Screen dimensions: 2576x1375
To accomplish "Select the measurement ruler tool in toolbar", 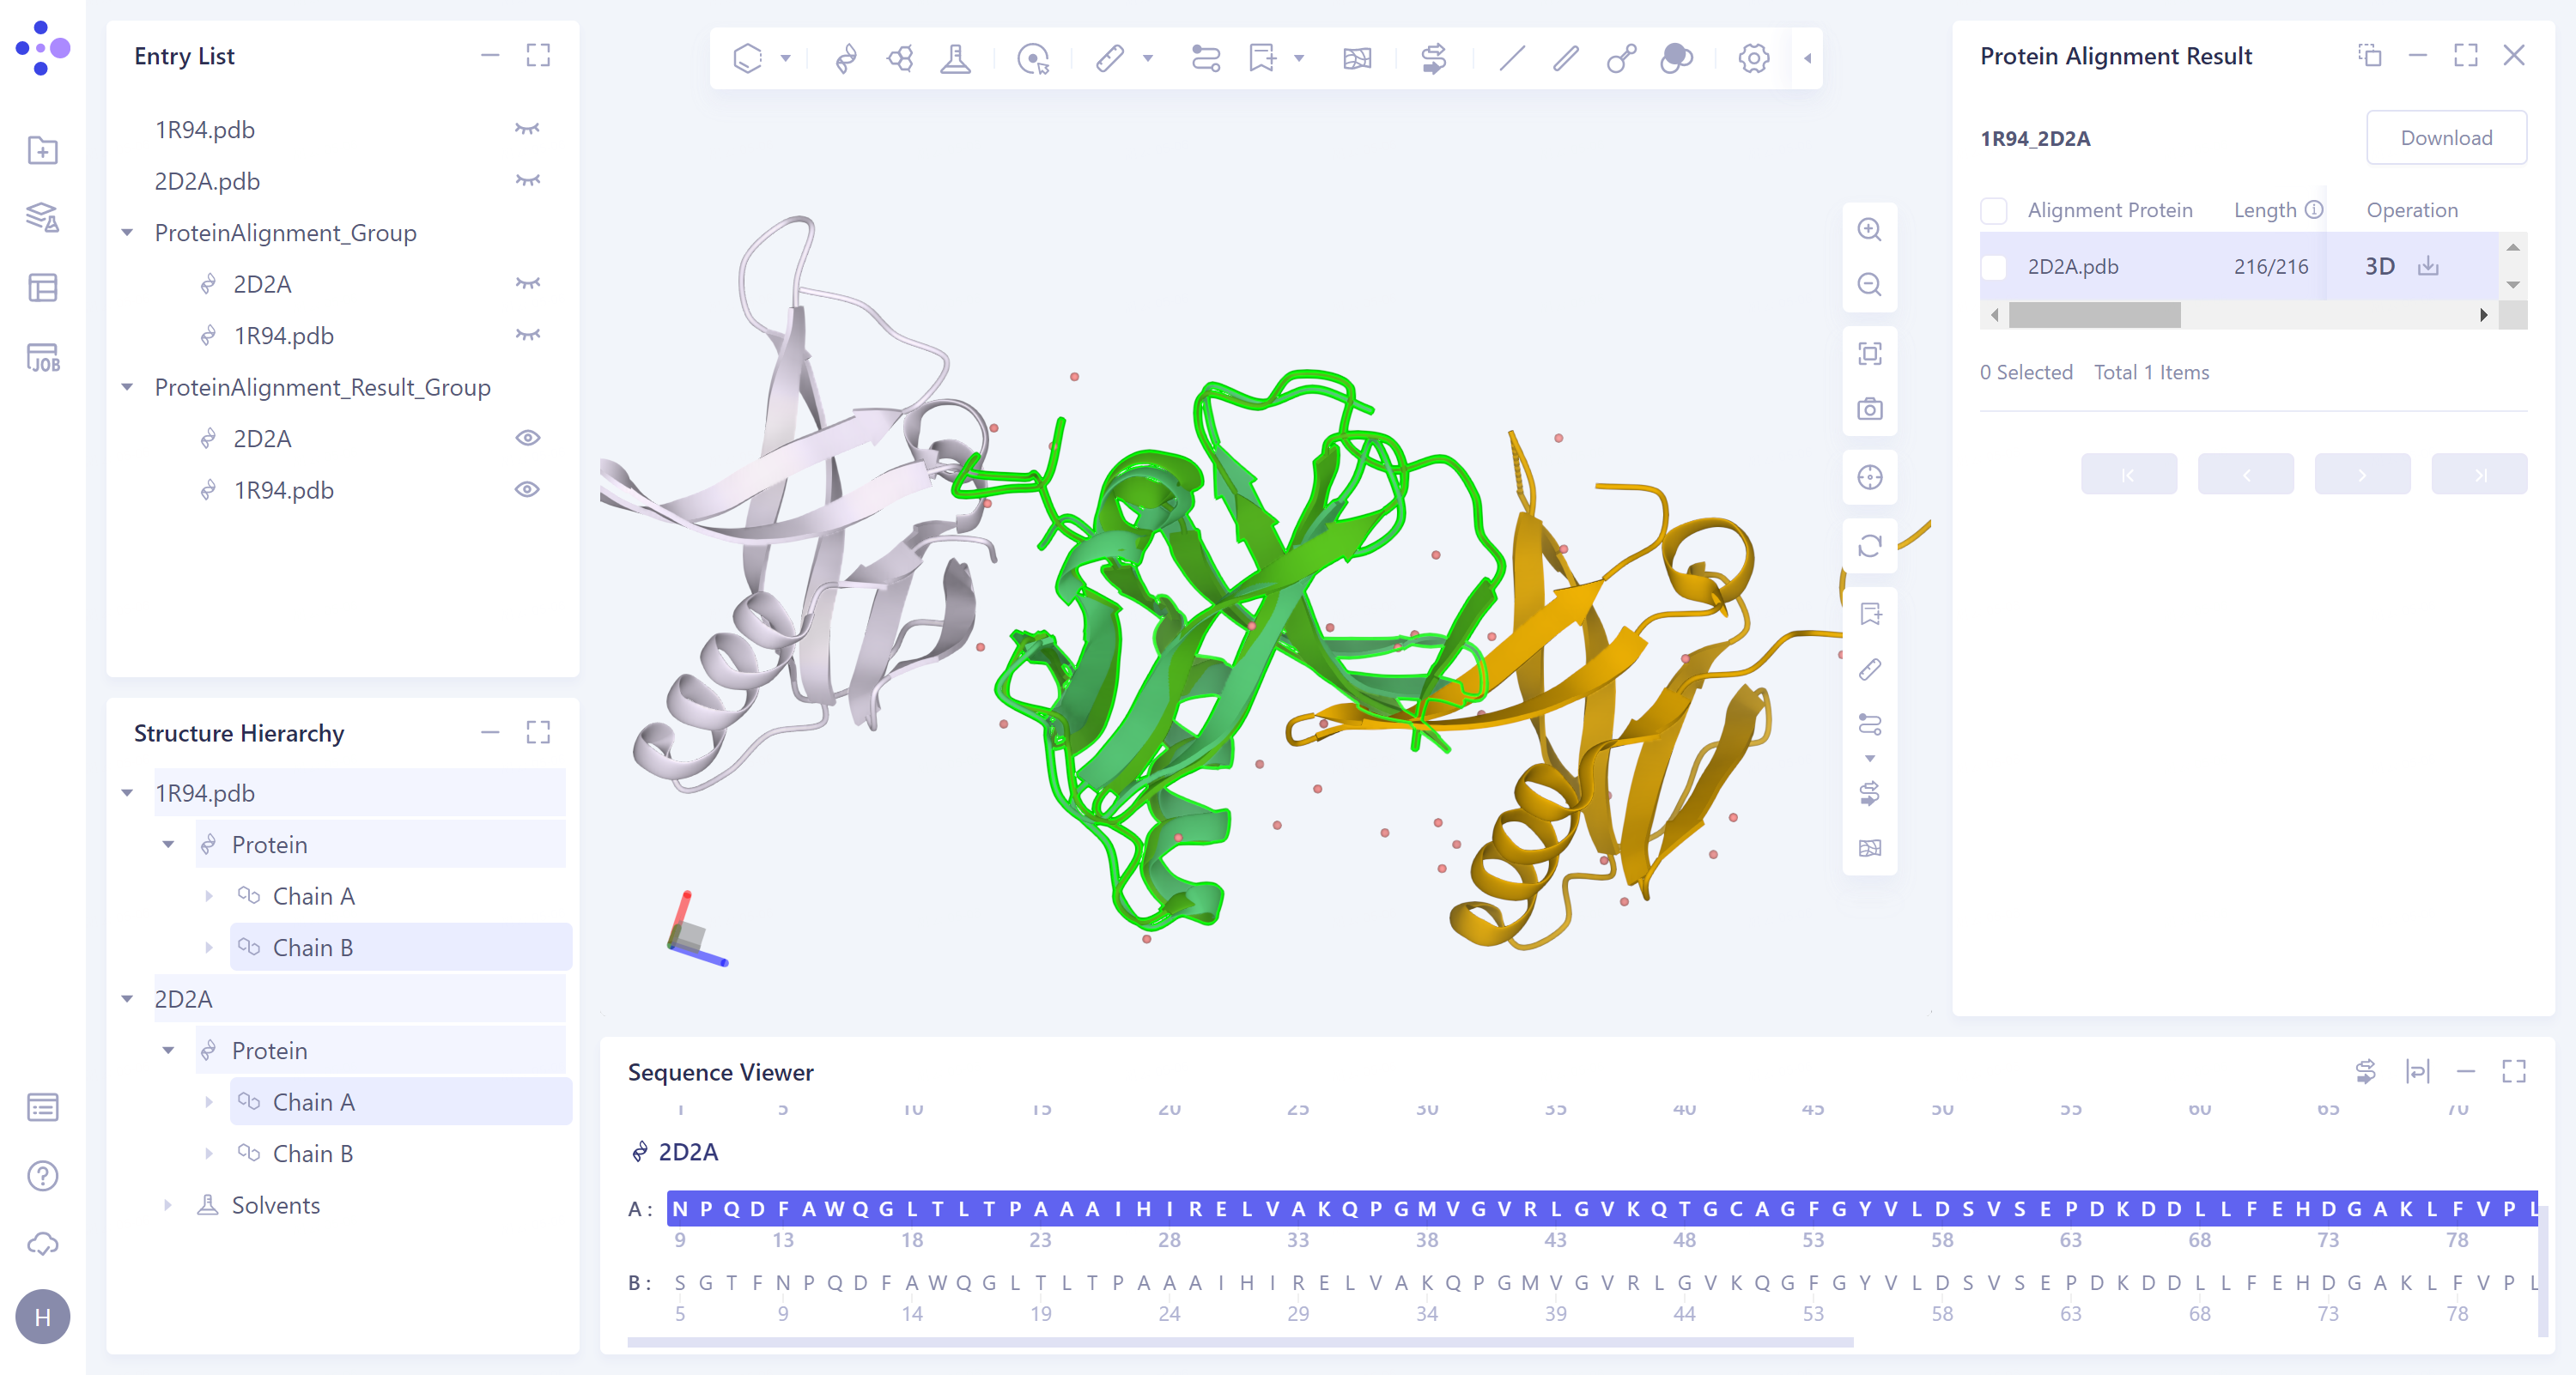I will [1109, 58].
